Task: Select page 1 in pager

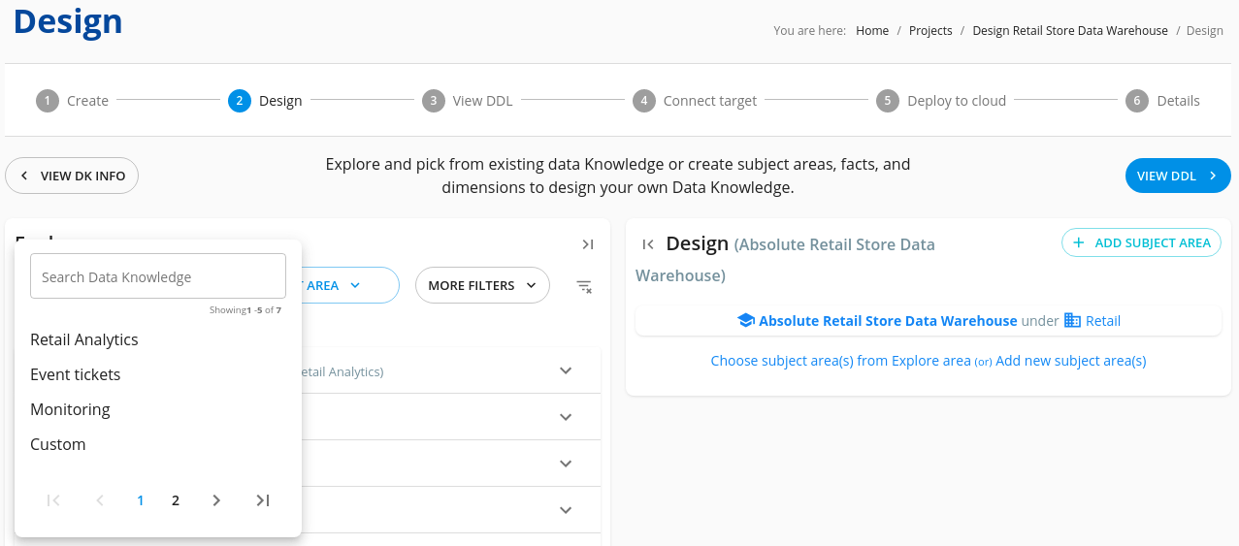Action: tap(141, 500)
